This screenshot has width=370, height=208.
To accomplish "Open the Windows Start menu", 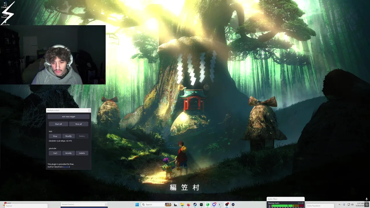I will 137,205.
